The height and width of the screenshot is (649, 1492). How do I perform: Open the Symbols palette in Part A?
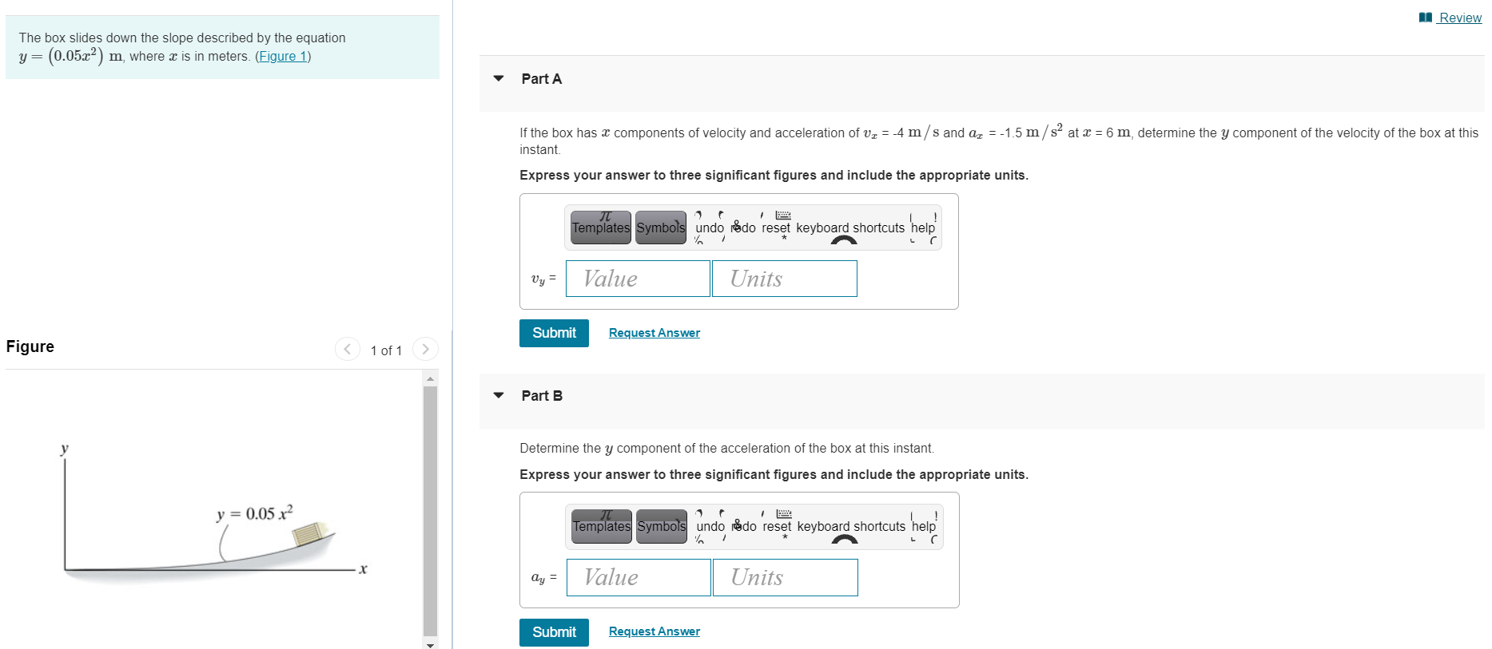coord(659,228)
